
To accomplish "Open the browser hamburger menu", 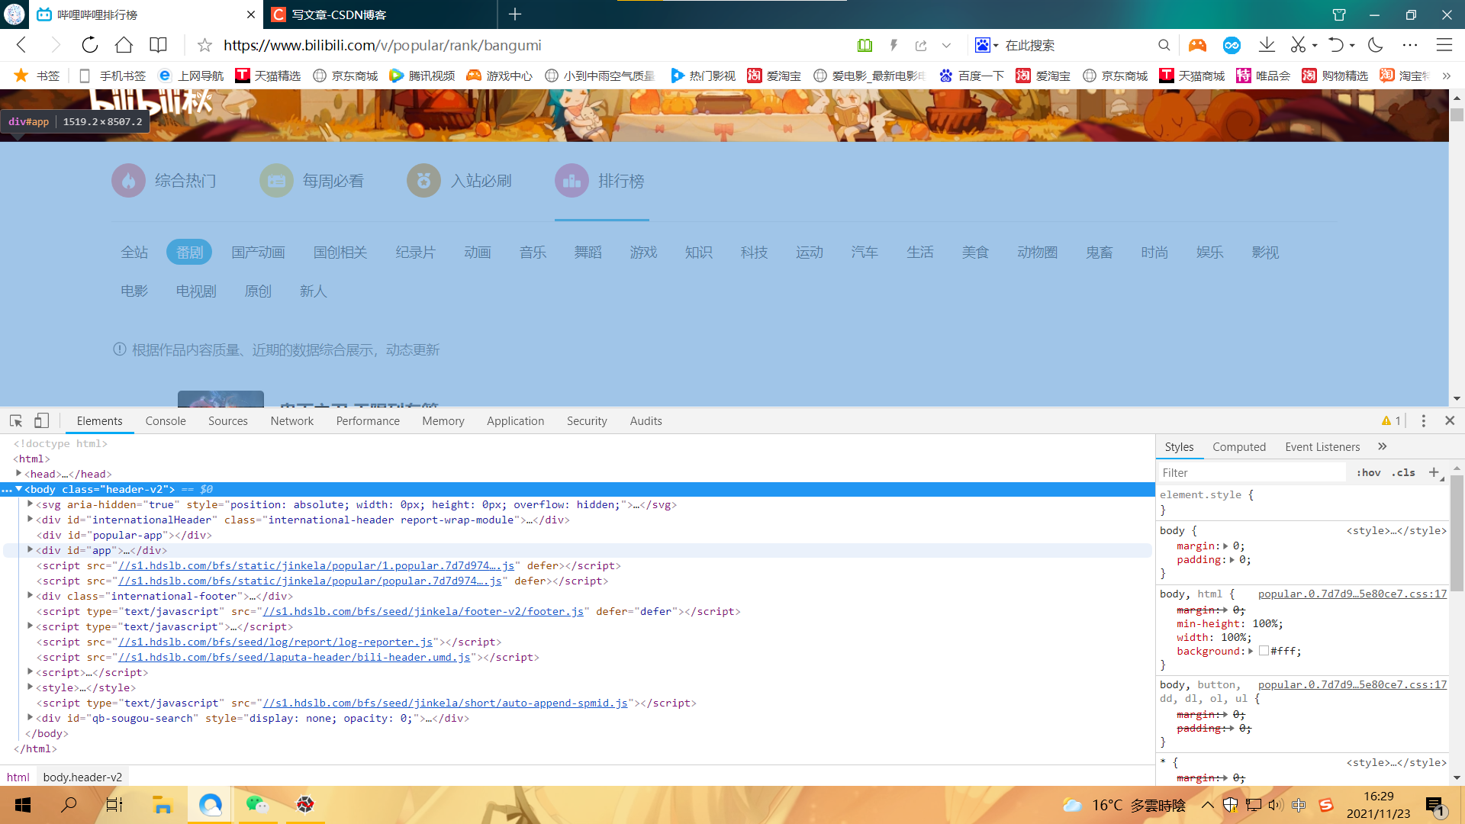I will [1444, 45].
